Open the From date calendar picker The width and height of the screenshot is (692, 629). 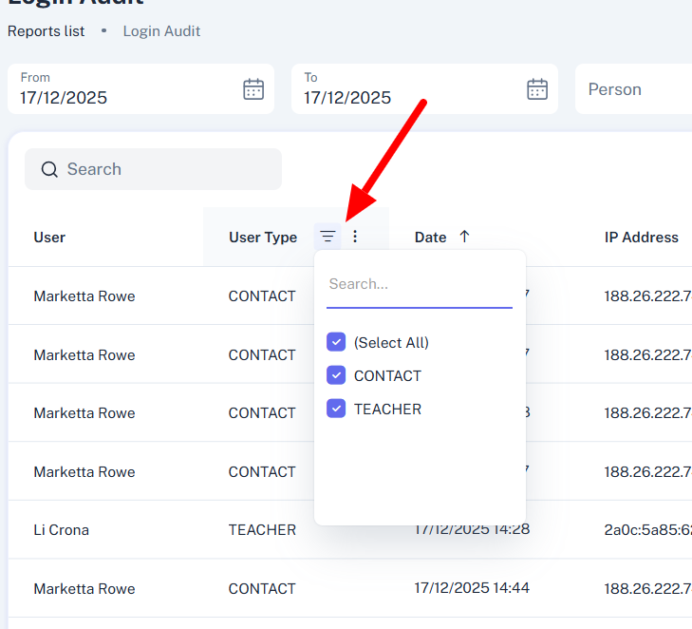click(253, 89)
